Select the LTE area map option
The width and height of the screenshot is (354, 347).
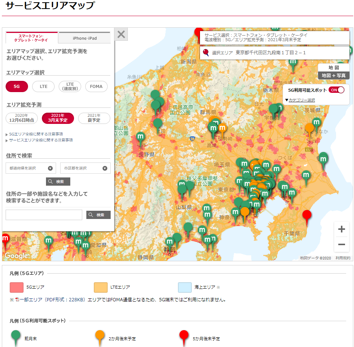coord(43,86)
